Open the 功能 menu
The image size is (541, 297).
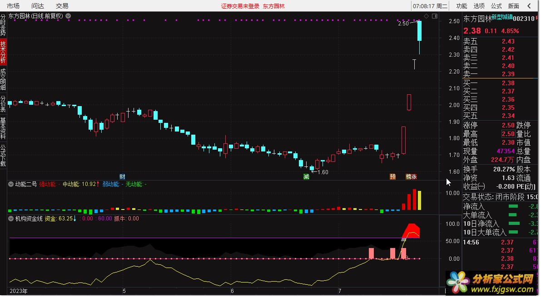pos(462,6)
